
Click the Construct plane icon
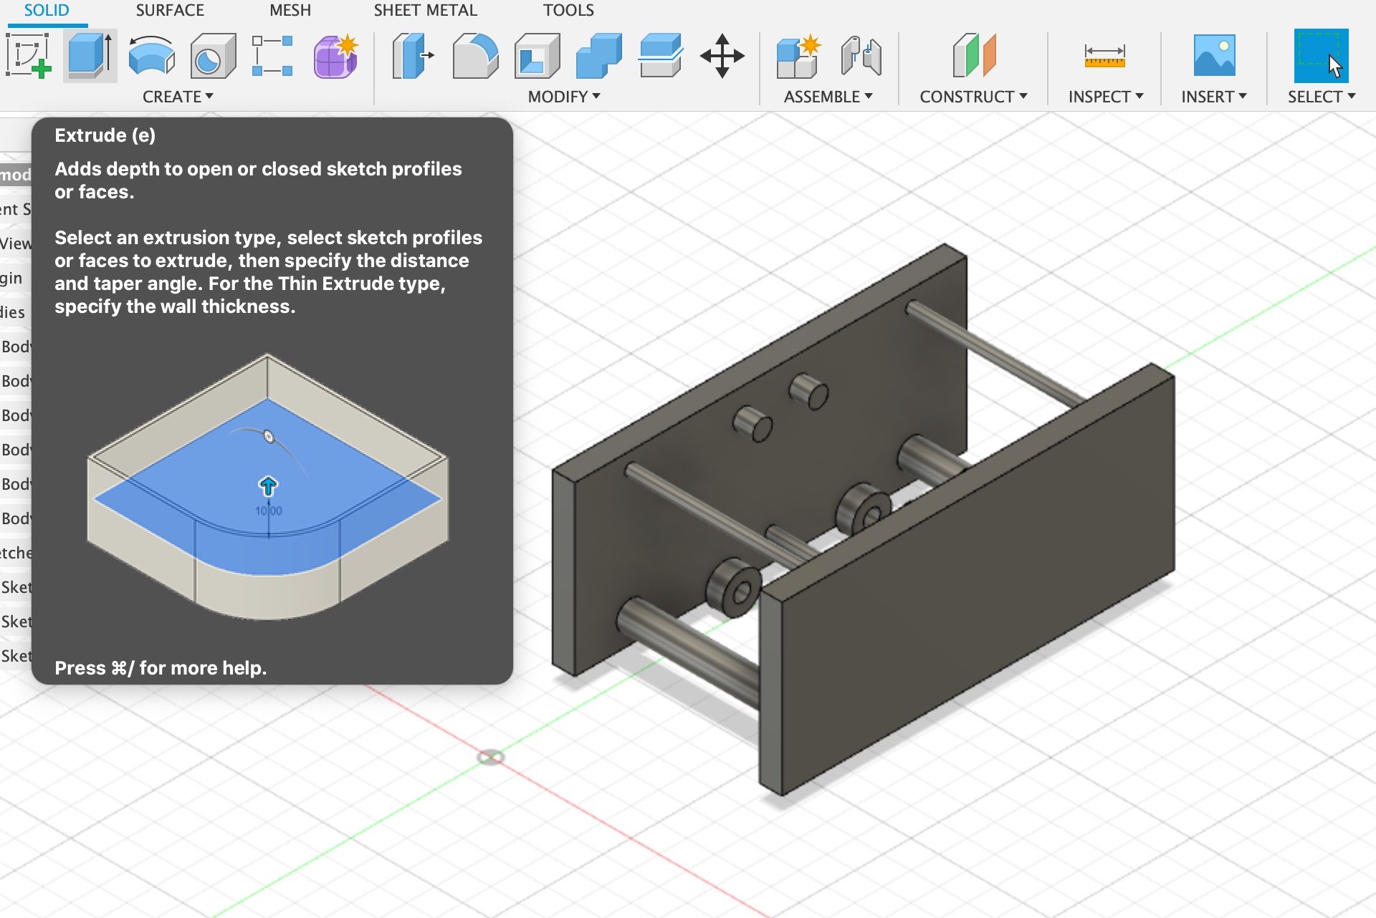[974, 55]
